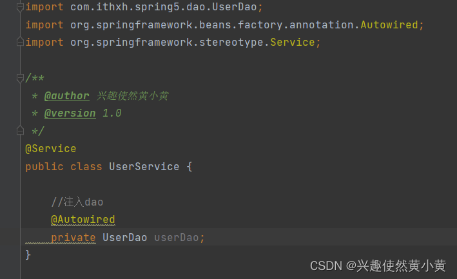Viewport: 457px width, 279px height.
Task: Click the Service import class name
Action: 293,43
